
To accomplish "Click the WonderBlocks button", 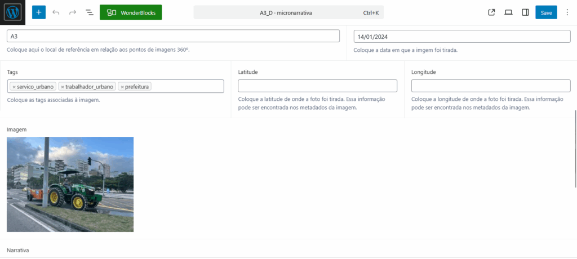I will coord(131,12).
